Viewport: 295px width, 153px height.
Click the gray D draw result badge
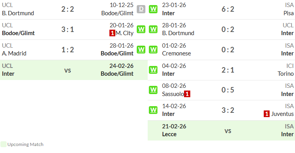141,9
